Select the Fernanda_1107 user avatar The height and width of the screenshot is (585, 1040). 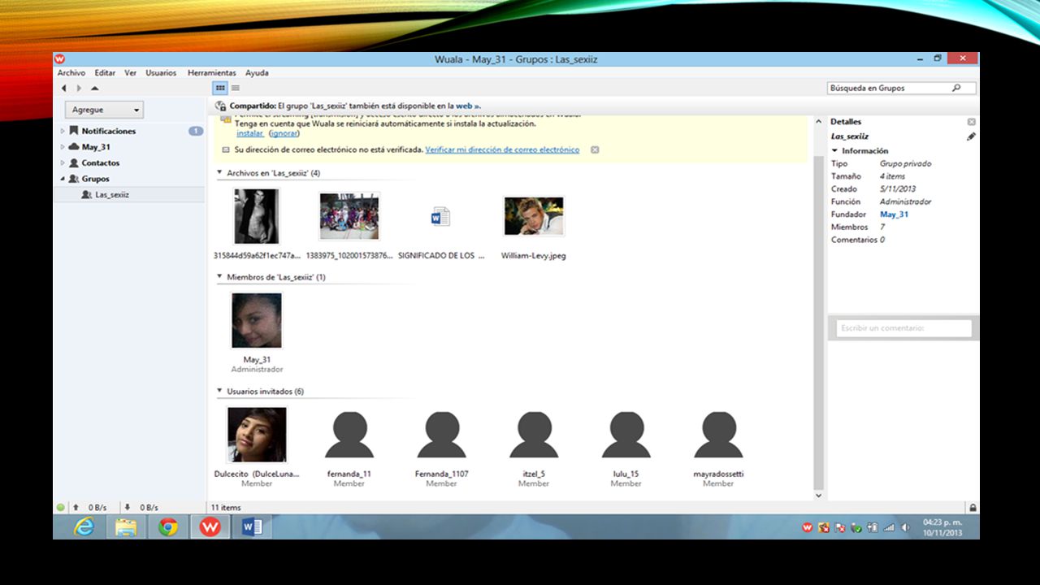(441, 435)
